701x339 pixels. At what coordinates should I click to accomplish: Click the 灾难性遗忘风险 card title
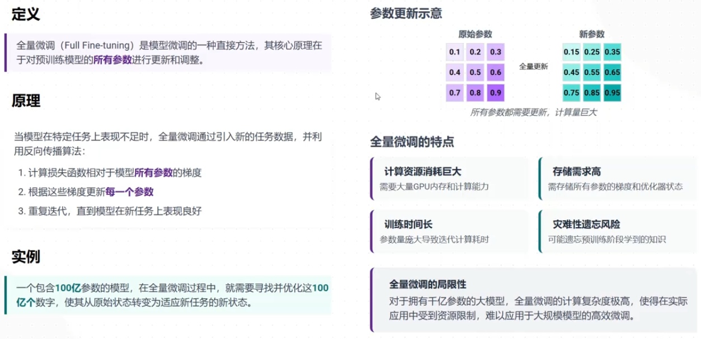tap(586, 225)
